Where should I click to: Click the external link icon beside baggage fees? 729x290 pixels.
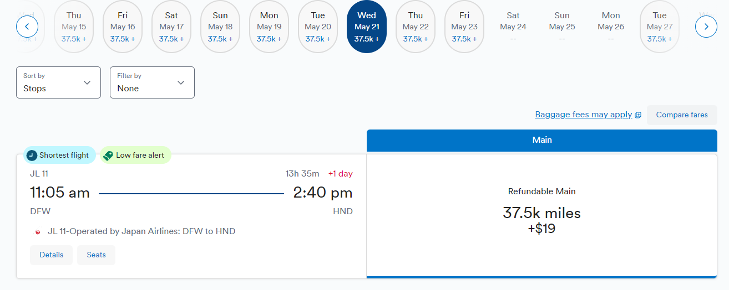(x=638, y=115)
